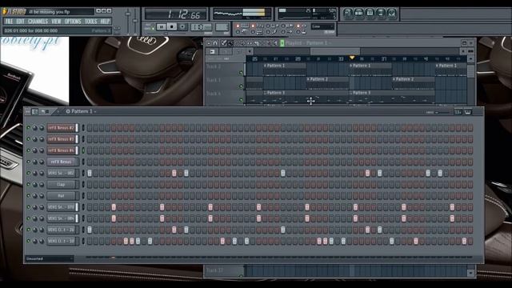This screenshot has height=288, width=512.
Task: Click the reFX Nexus #4 channel button
Action: click(62, 150)
